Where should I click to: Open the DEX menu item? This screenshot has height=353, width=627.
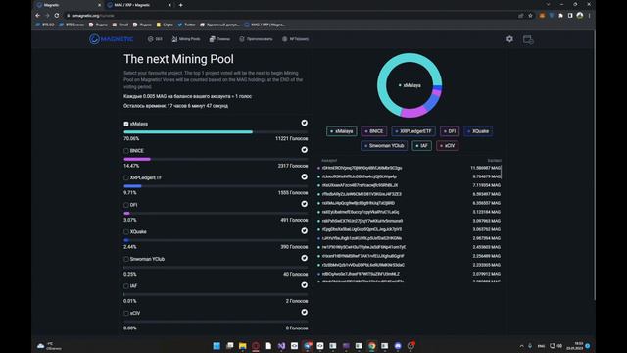(155, 39)
